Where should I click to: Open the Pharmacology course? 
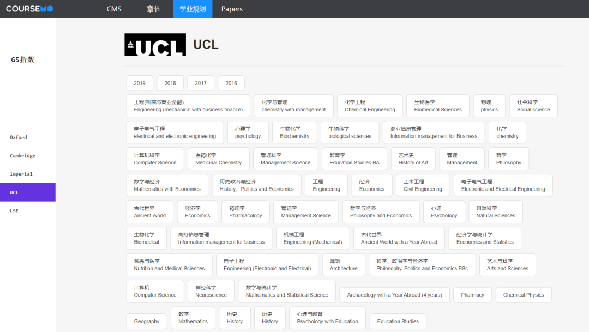[x=245, y=212]
